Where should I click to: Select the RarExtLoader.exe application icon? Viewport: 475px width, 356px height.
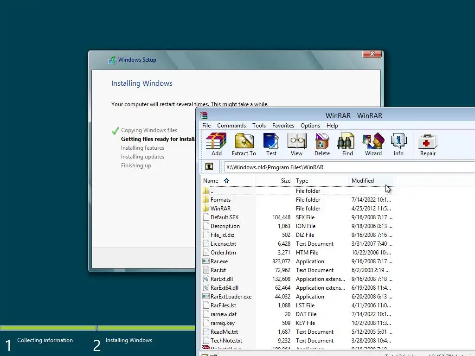tap(206, 296)
